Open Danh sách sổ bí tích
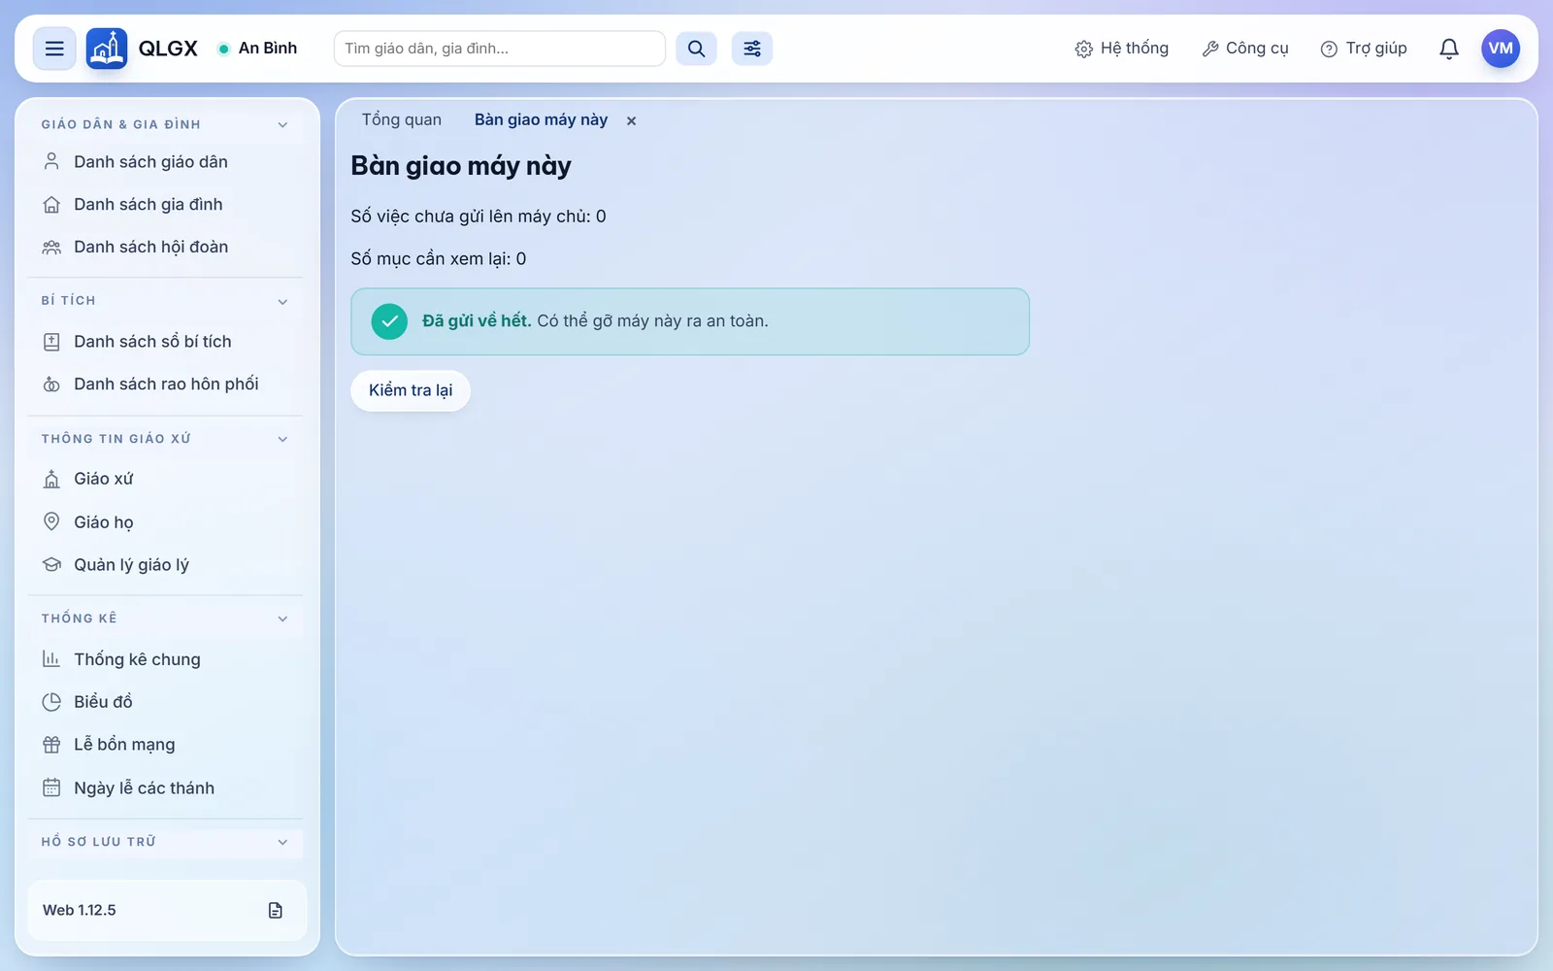This screenshot has height=971, width=1553. click(x=166, y=342)
